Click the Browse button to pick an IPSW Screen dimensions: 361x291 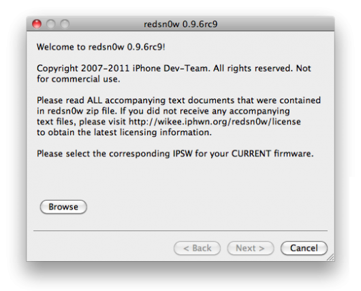[x=63, y=207]
